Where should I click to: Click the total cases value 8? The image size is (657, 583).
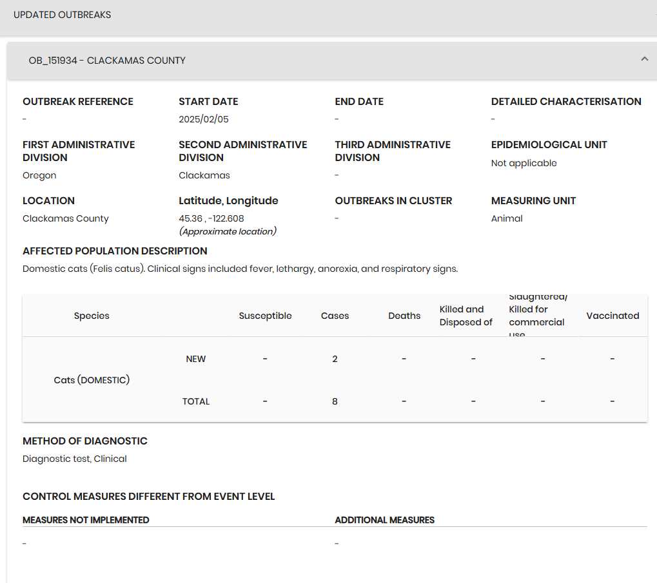click(335, 401)
